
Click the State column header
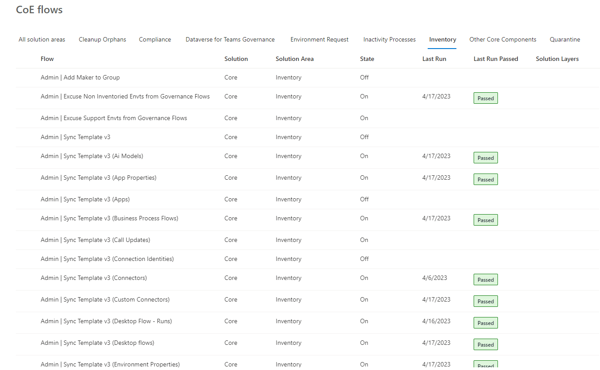[x=367, y=59]
